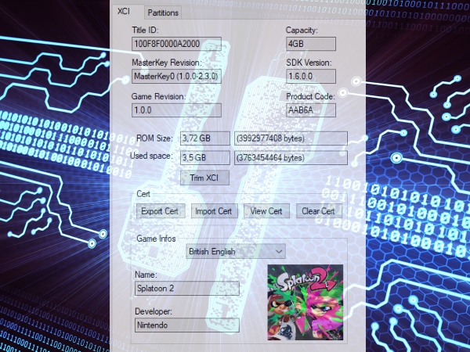The width and height of the screenshot is (470, 352).
Task: Click the SDK Version field 1.6.0.0
Action: pyautogui.click(x=311, y=77)
